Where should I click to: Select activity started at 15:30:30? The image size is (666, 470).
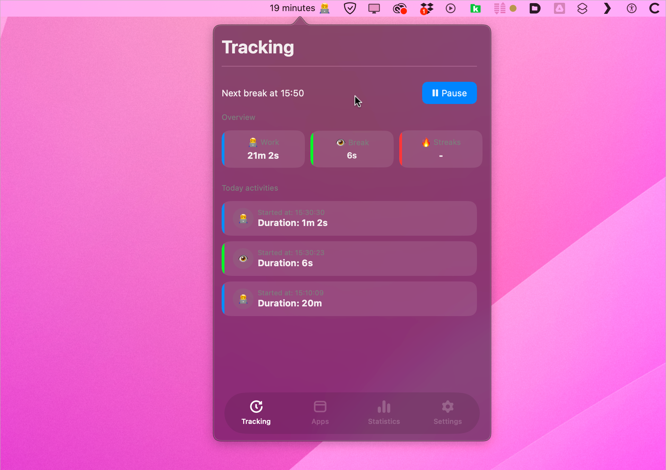click(349, 218)
